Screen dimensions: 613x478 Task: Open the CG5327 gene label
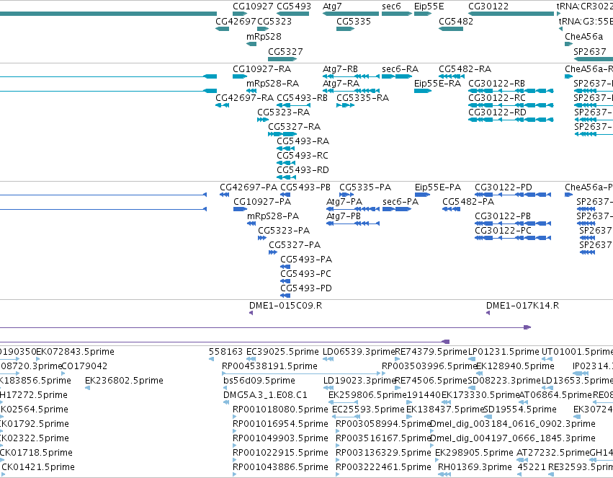point(285,52)
